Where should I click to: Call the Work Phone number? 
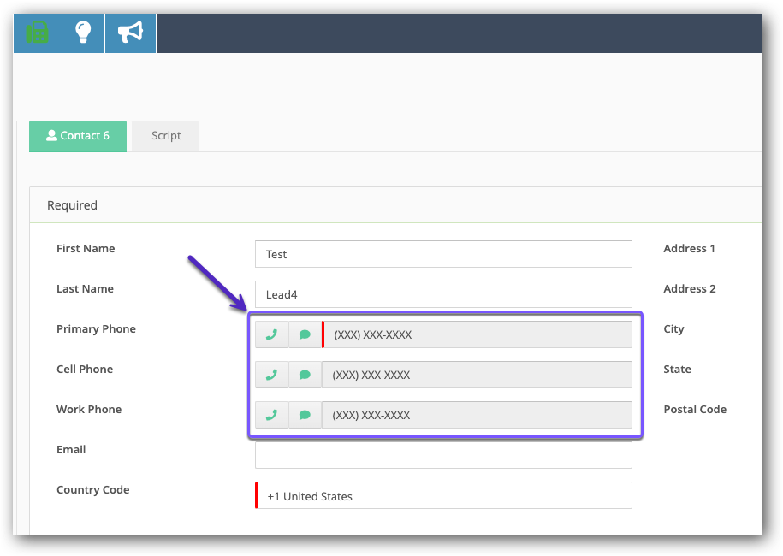pos(271,415)
